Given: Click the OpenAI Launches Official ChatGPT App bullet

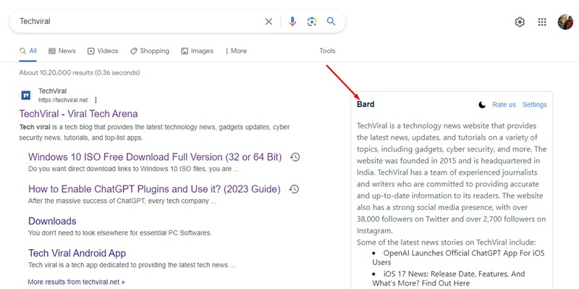Looking at the screenshot, I should coord(458,258).
